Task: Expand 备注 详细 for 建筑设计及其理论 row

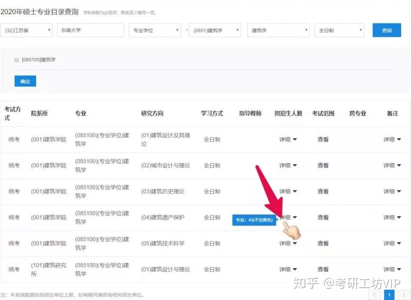Action: [392, 140]
